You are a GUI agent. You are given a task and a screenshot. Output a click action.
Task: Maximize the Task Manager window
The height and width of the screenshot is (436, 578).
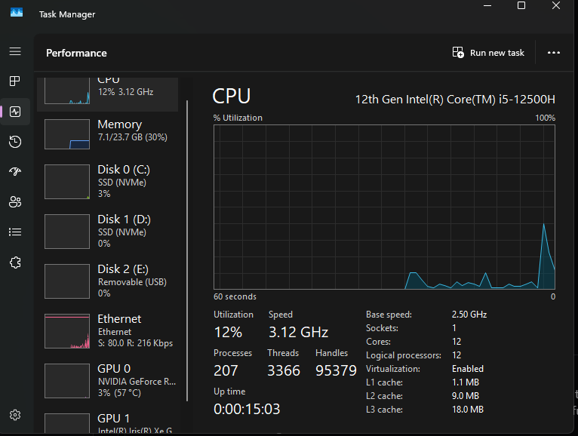point(521,6)
